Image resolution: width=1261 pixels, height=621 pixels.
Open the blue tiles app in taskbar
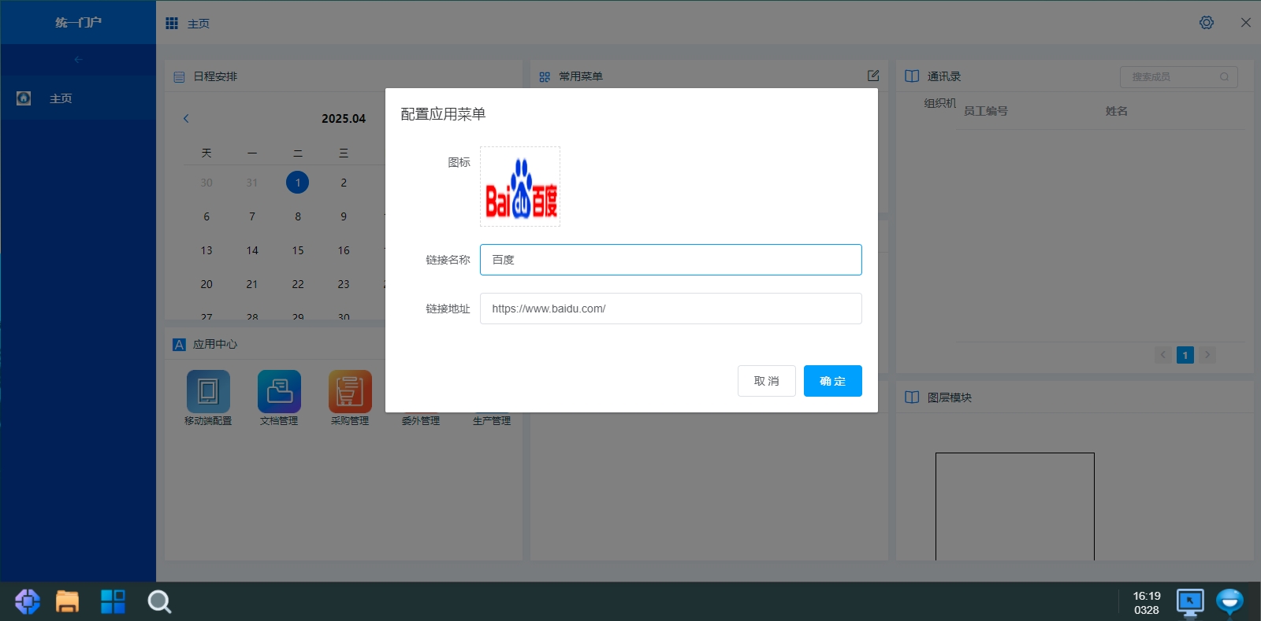pos(113,601)
